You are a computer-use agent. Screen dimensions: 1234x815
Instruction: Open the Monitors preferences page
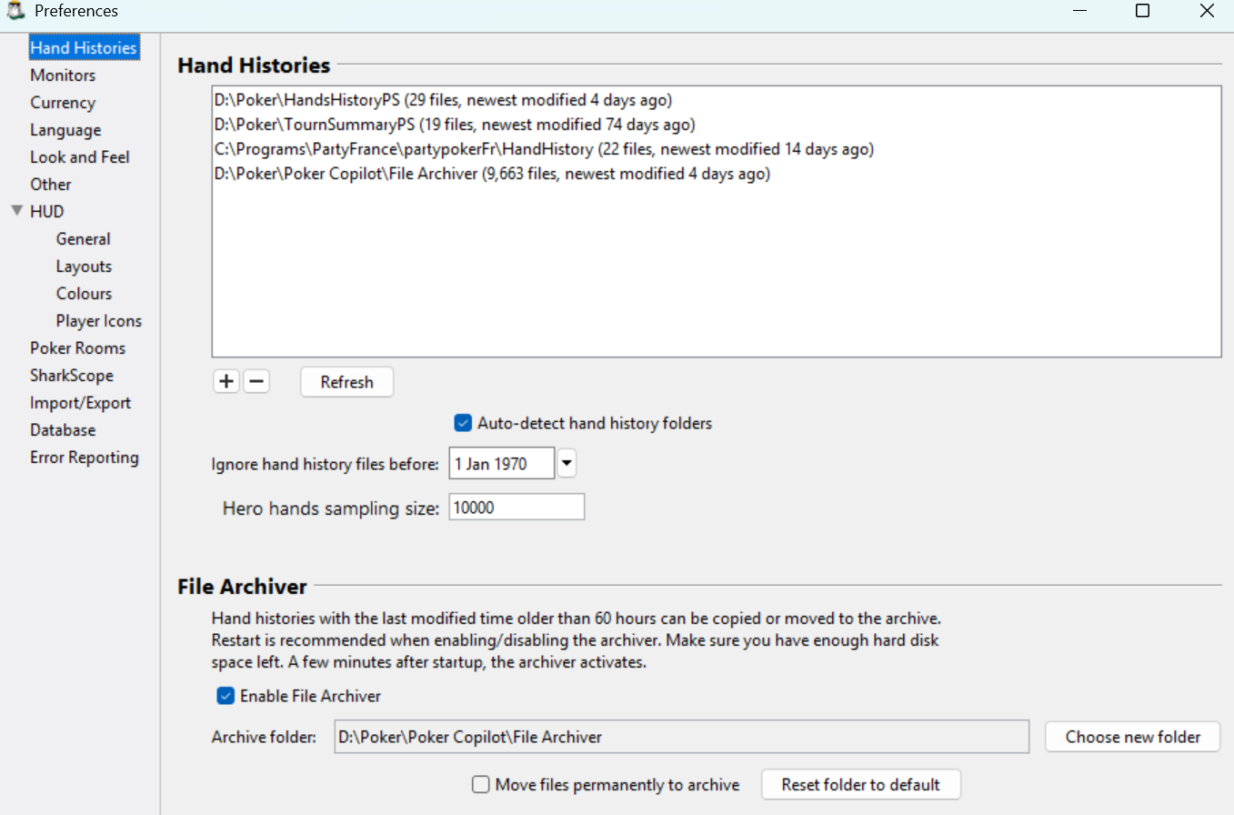(63, 75)
